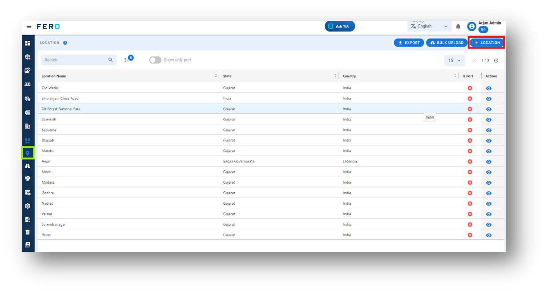Select the highlighted location pin sidebar icon
The height and width of the screenshot is (294, 548).
click(x=28, y=153)
